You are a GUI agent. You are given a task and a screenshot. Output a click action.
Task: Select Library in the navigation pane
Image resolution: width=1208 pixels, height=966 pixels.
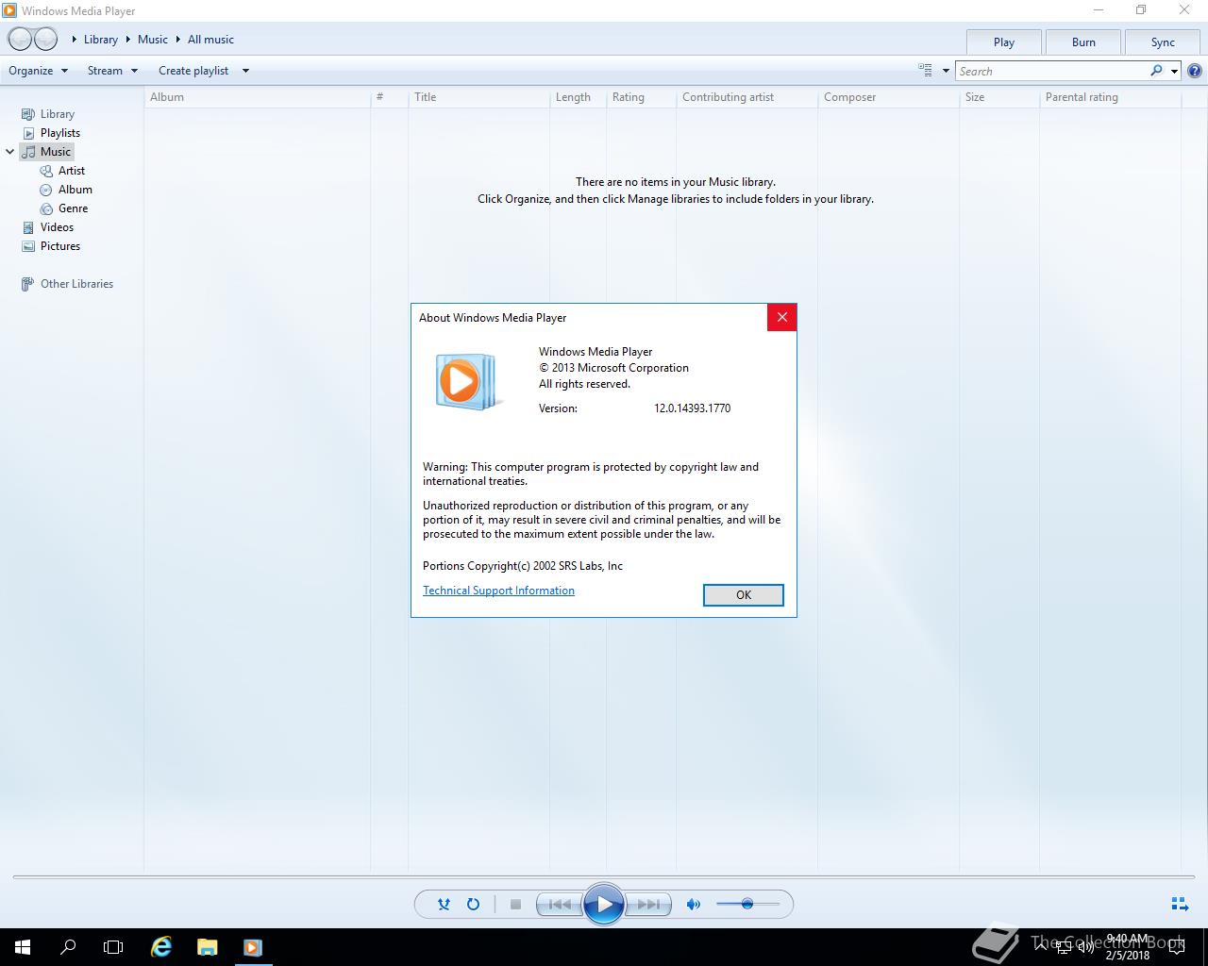tap(57, 114)
